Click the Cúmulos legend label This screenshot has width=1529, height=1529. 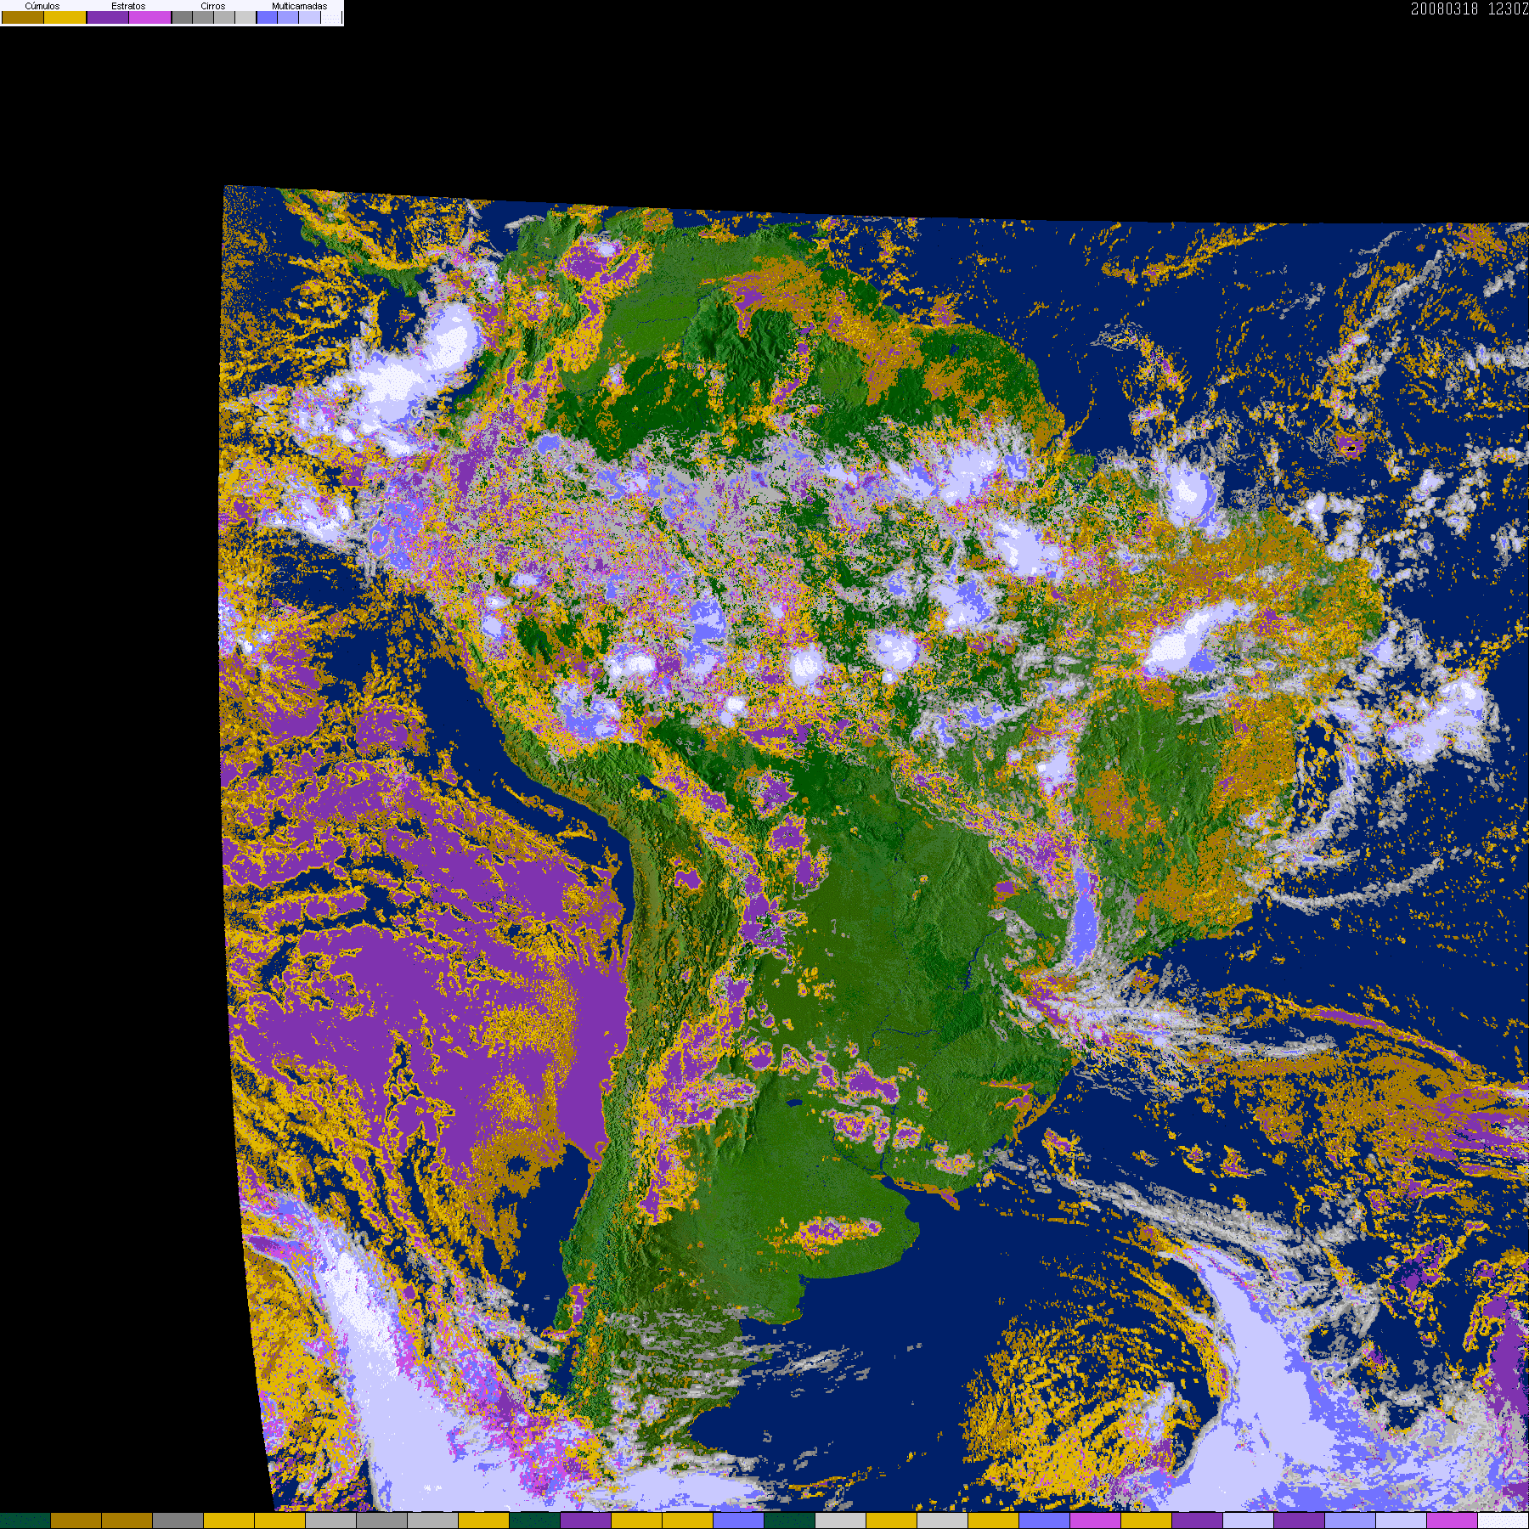42,6
